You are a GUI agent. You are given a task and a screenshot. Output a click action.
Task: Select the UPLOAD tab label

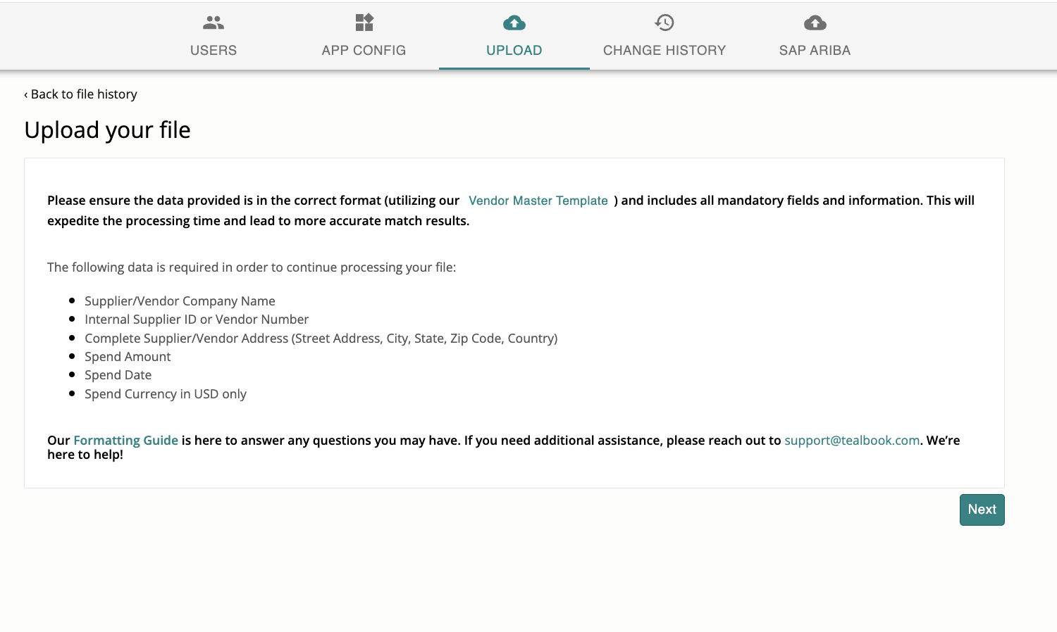pyautogui.click(x=514, y=50)
